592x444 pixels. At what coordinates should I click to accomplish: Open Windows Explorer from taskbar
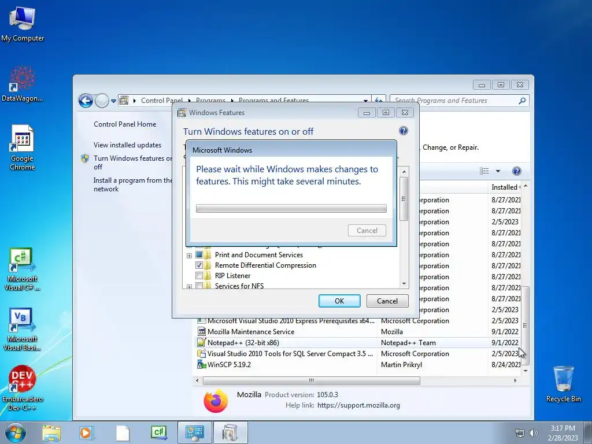click(51, 433)
